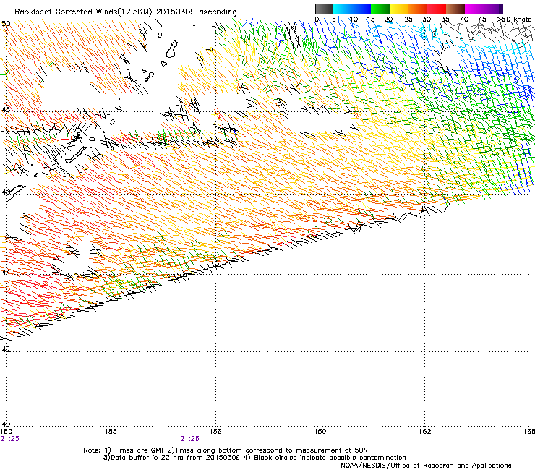Viewport: 535px width, 470px height.
Task: Click the cyan-blue 5-15 knots legend gradient
Action: 352,9
